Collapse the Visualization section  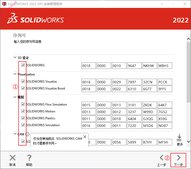point(15,74)
